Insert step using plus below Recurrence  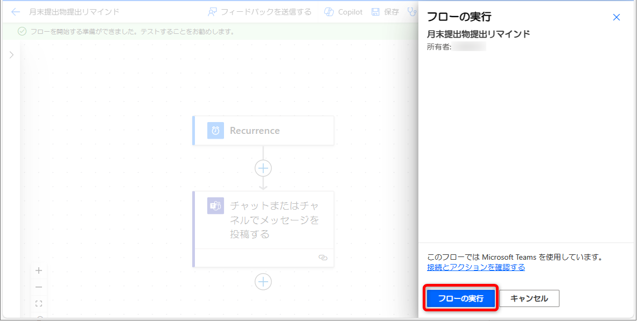[263, 168]
